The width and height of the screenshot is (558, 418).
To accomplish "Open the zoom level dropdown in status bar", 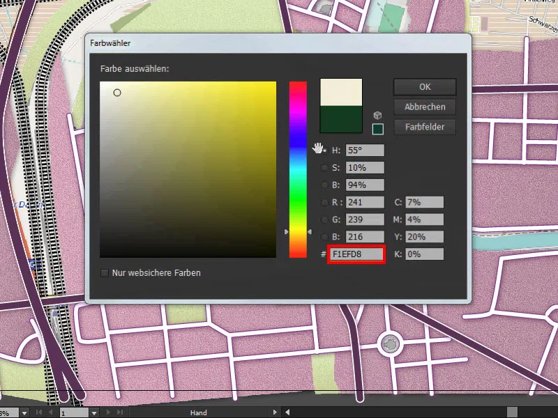I will coord(24,413).
